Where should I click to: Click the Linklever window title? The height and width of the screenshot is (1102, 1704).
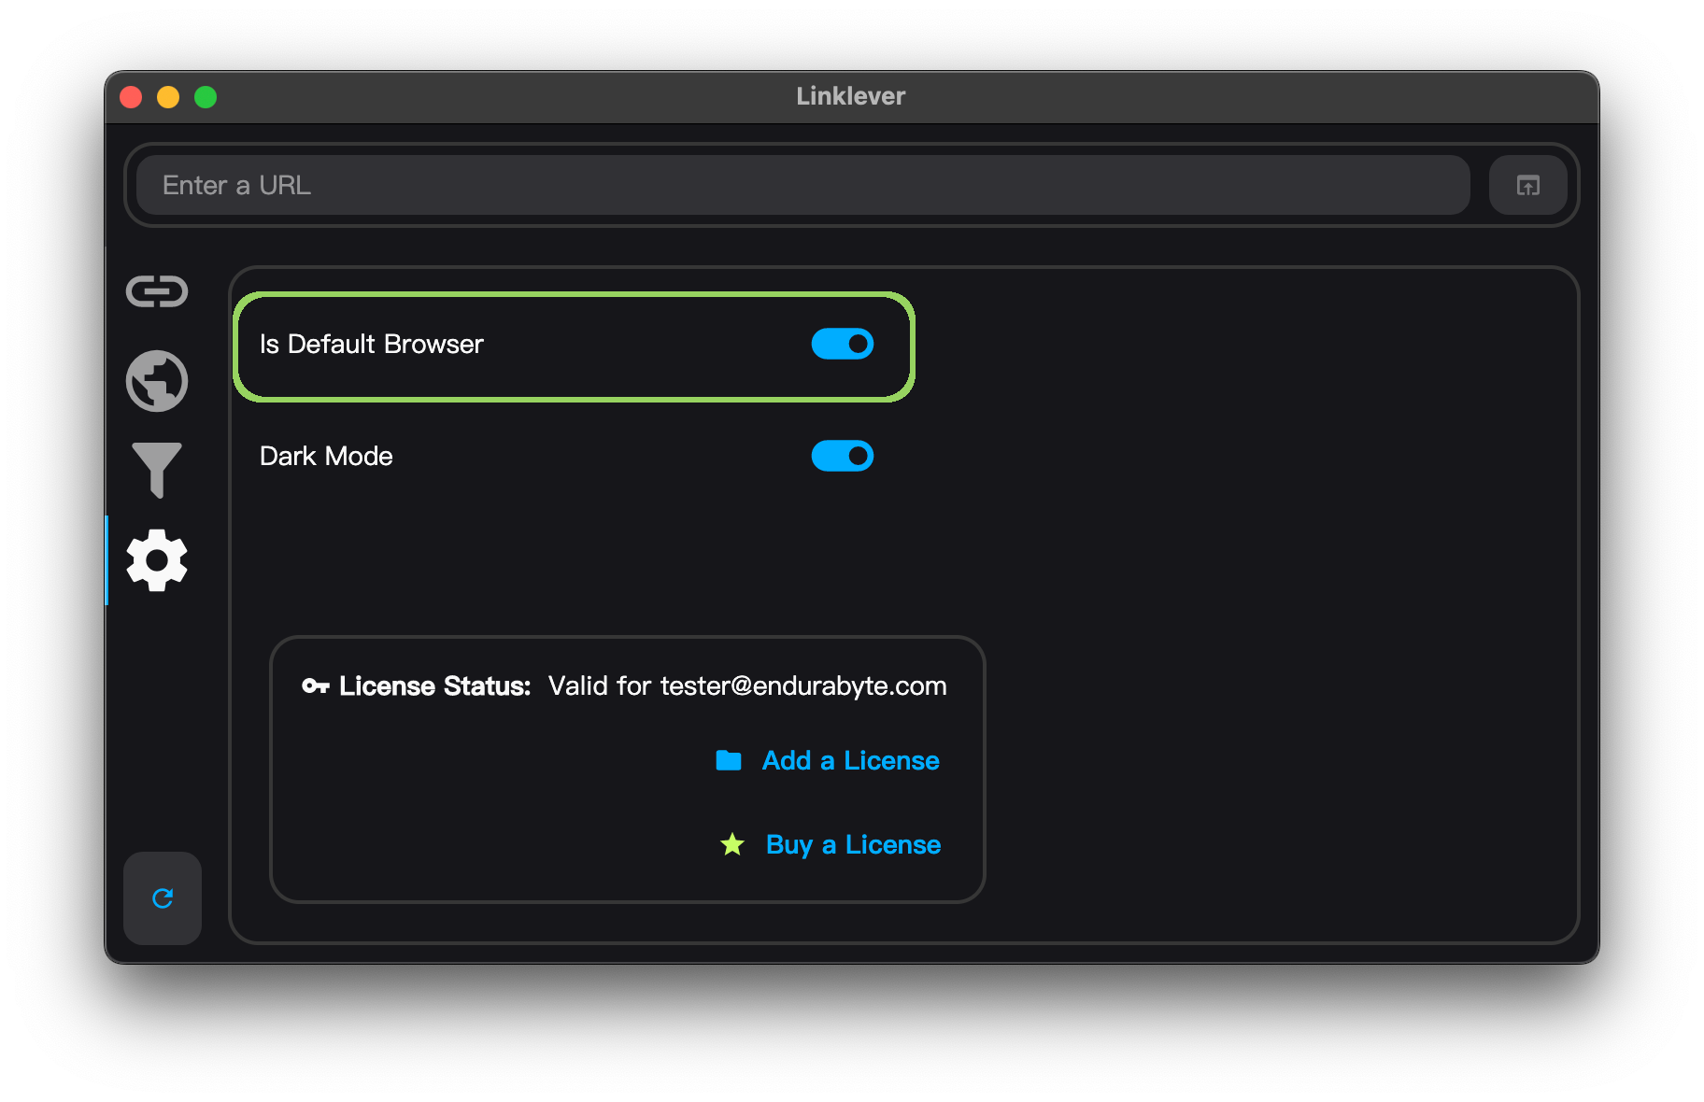pyautogui.click(x=851, y=96)
